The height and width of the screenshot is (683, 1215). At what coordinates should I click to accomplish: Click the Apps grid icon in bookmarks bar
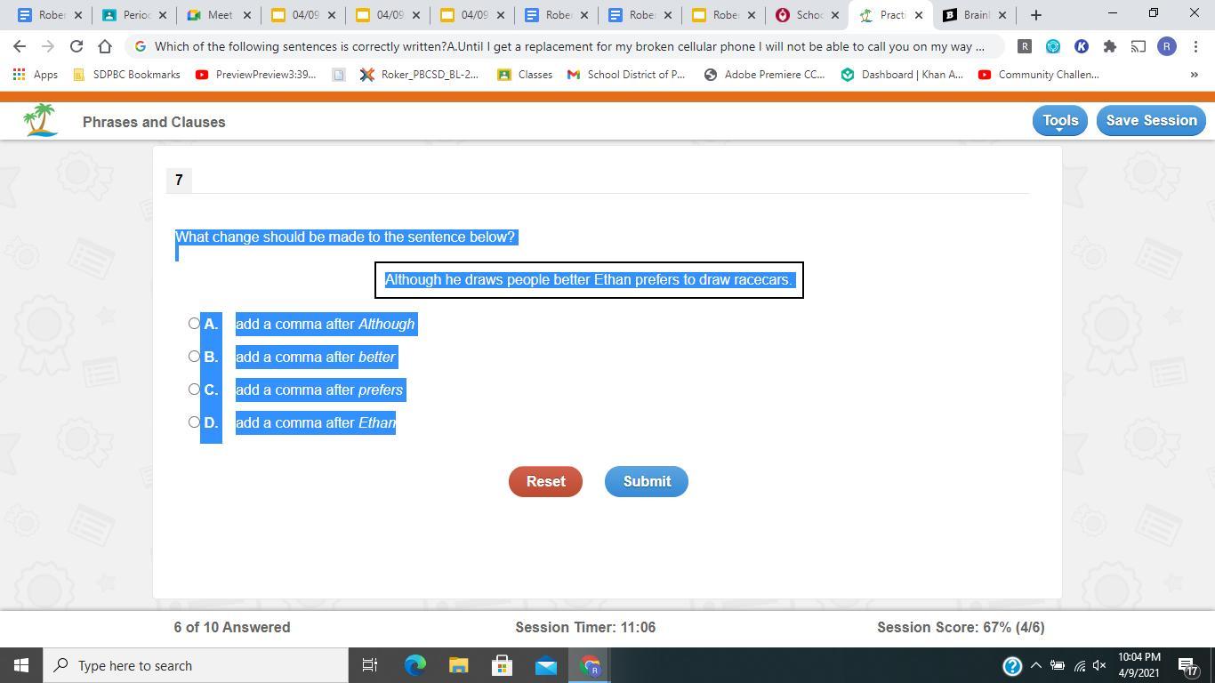click(x=20, y=75)
